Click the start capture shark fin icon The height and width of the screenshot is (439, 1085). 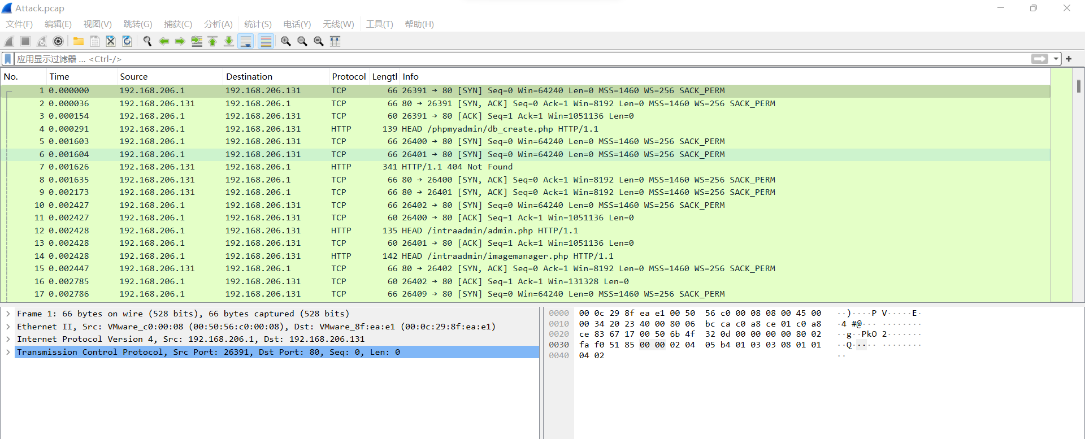click(x=9, y=41)
